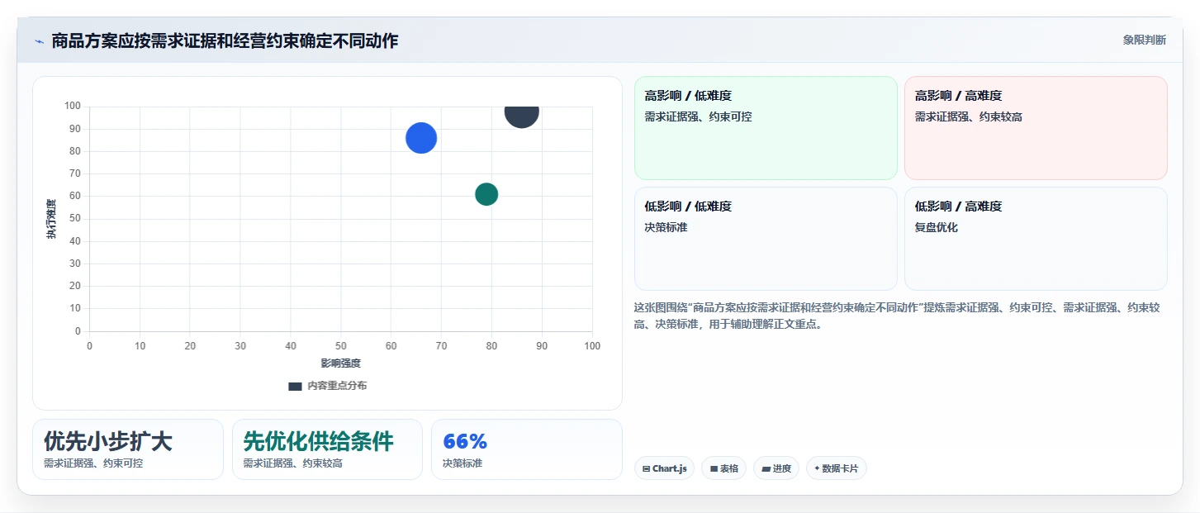This screenshot has width=1200, height=513.
Task: Click the 执行难度 y-axis title
Action: (51, 219)
